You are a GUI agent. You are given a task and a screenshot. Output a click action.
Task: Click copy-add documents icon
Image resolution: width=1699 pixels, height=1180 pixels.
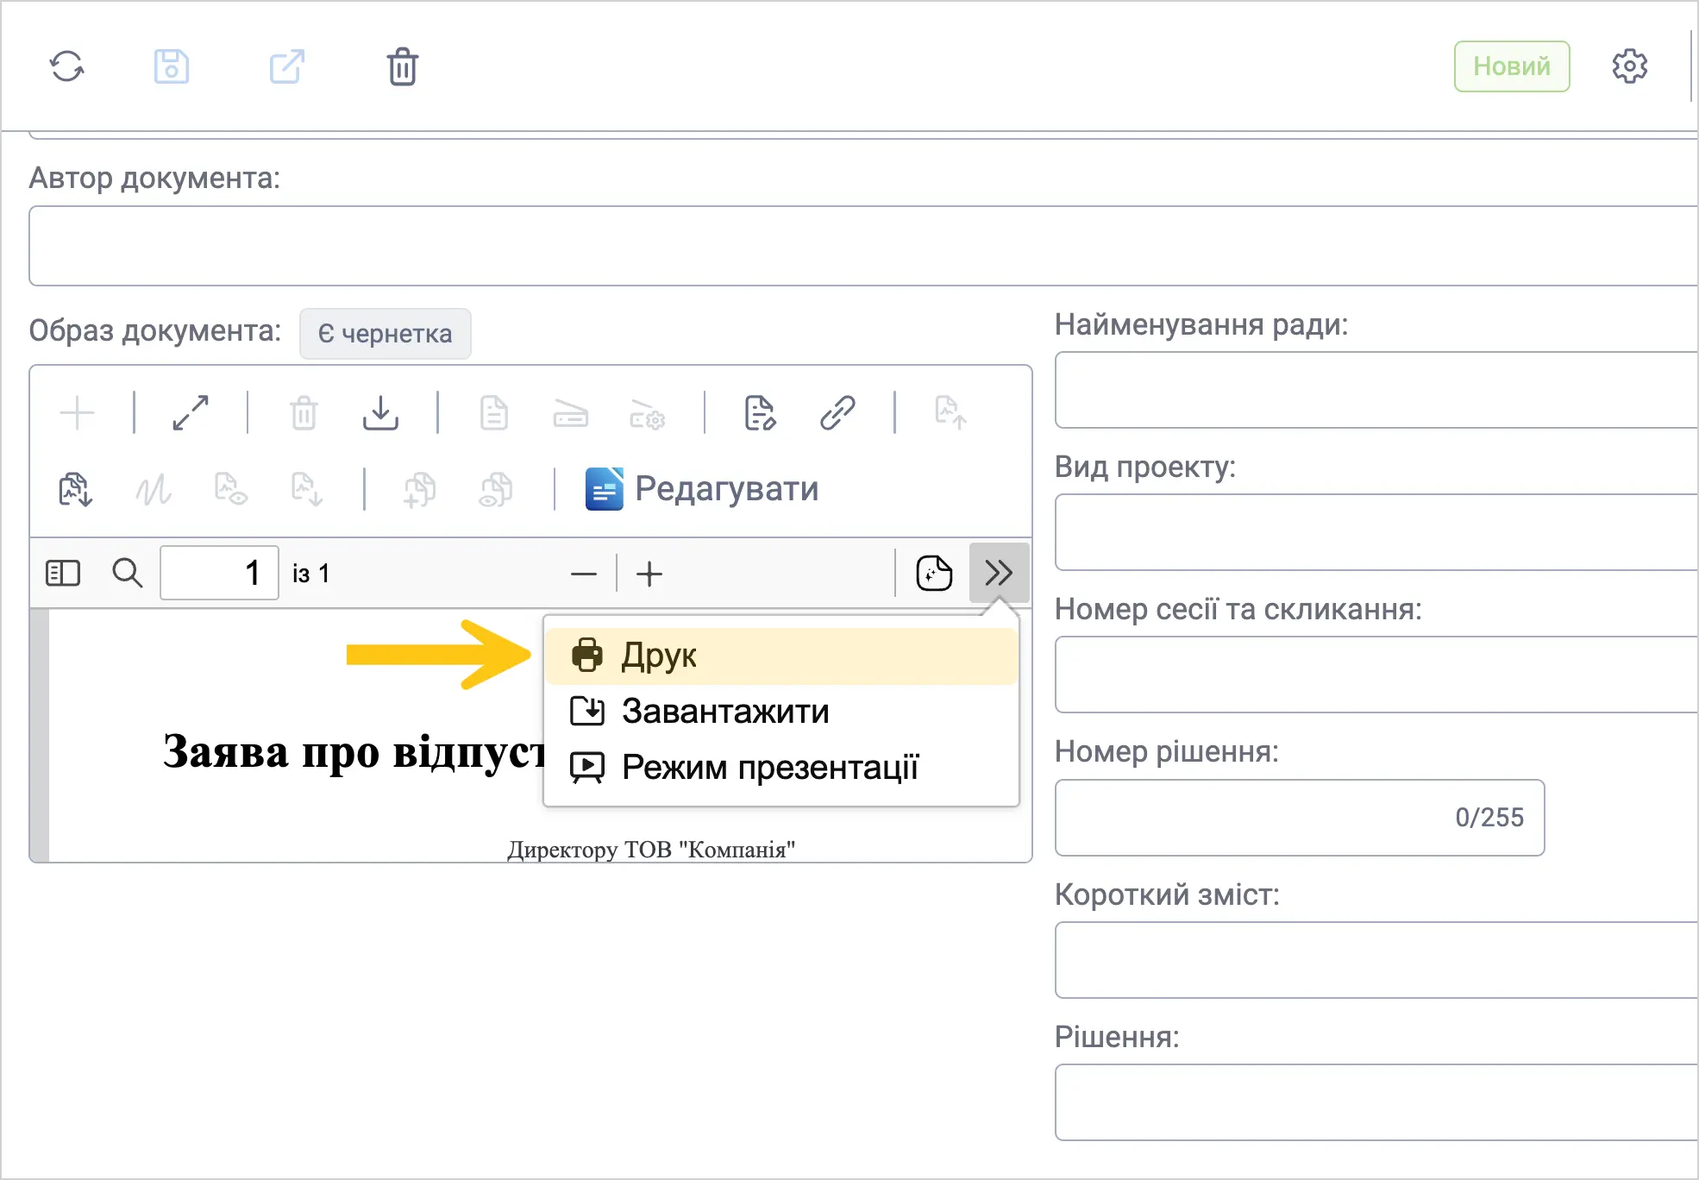point(420,489)
